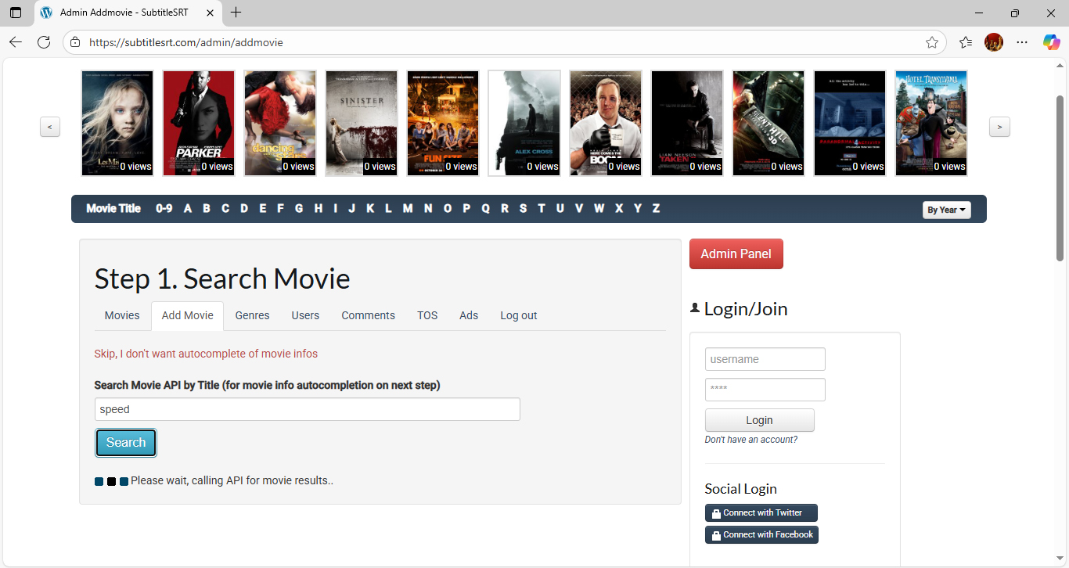Click the Log out tab
Screen dimensions: 1069x568
519,315
